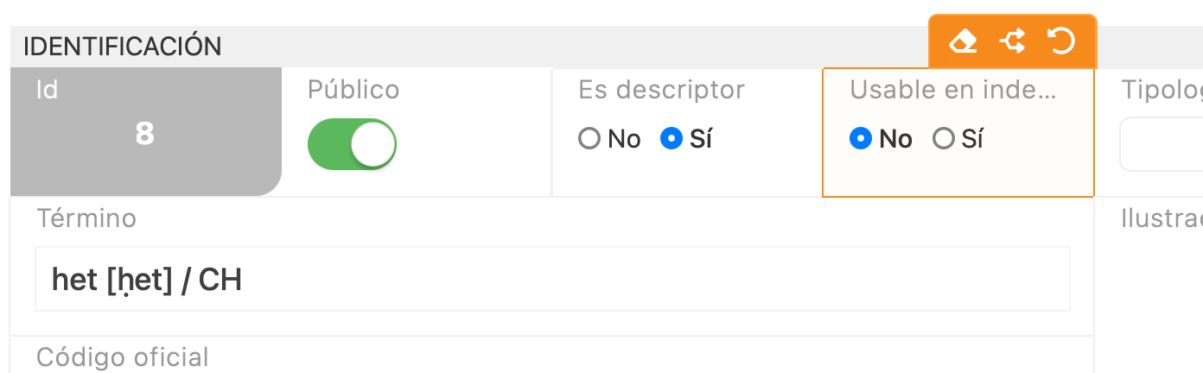The height and width of the screenshot is (373, 1203).
Task: Open the Tipología dropdown field
Action: point(1162,144)
